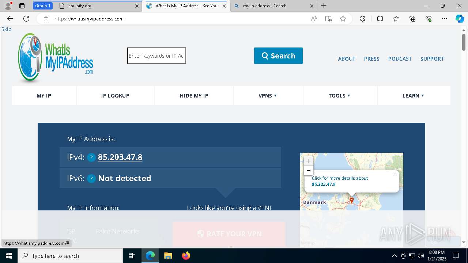Viewport: 468px width, 263px height.
Task: Open the Copilot sidebar icon
Action: tap(460, 19)
